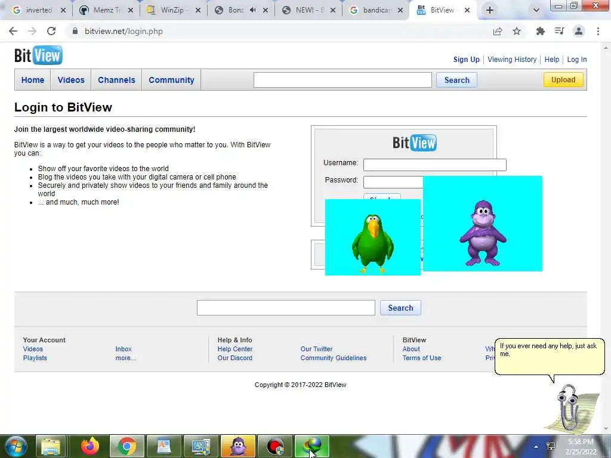The width and height of the screenshot is (611, 458).
Task: Click the Help link in the header
Action: 552,60
